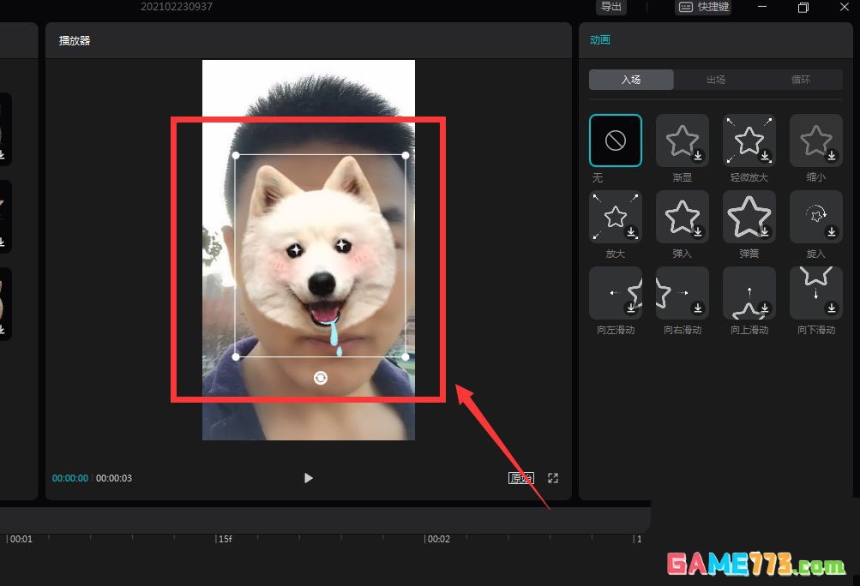Switch to the 出场 exit tab
860x586 pixels.
[716, 80]
